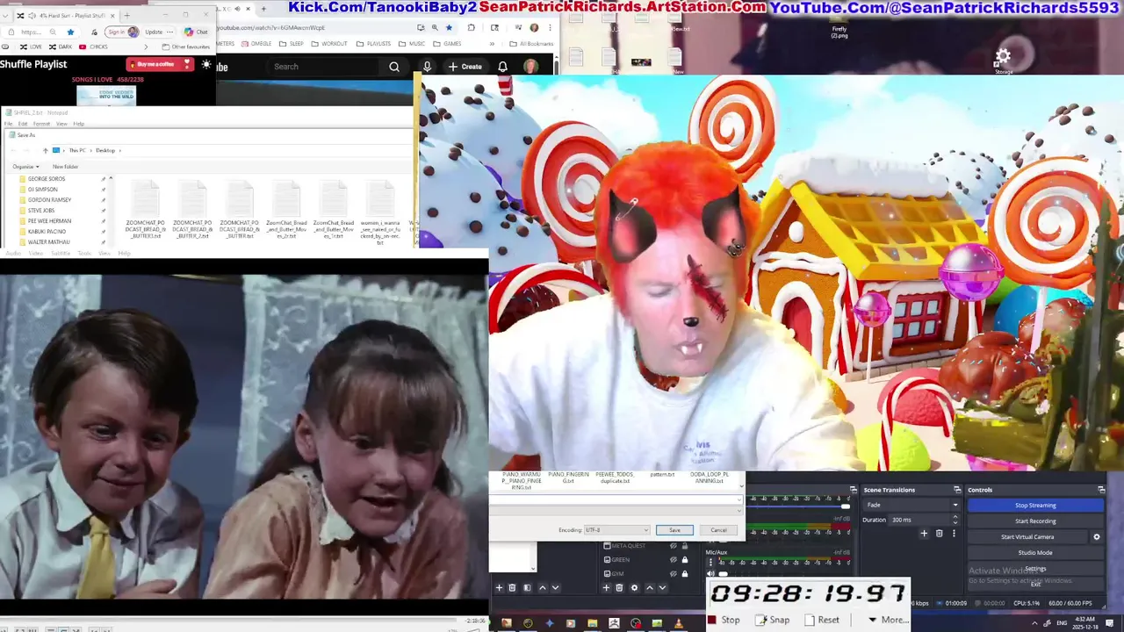Image resolution: width=1124 pixels, height=632 pixels.
Task: Click Start Recording in OBS Controls
Action: 1035,521
